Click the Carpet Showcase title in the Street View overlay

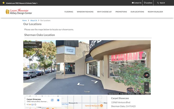coord(30,43)
